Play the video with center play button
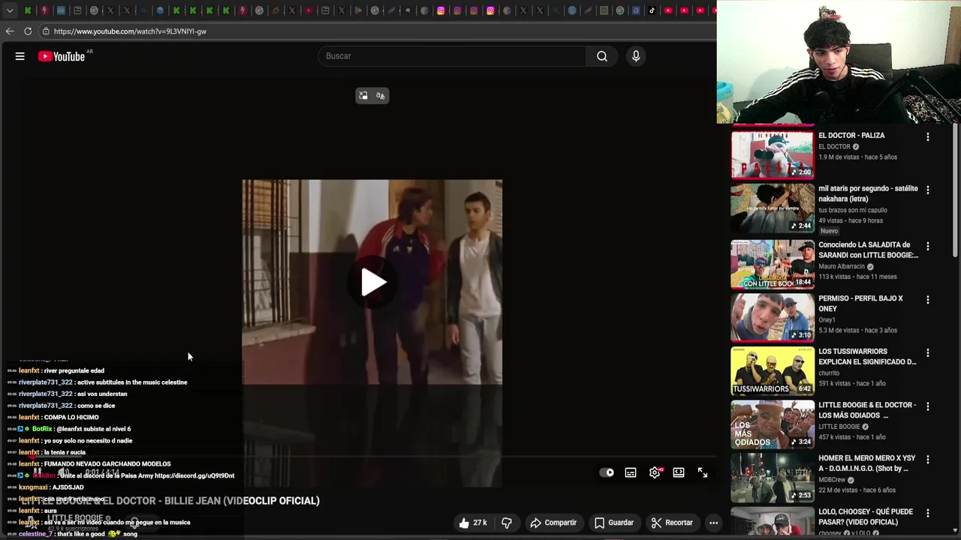Viewport: 961px width, 540px height. pos(372,283)
